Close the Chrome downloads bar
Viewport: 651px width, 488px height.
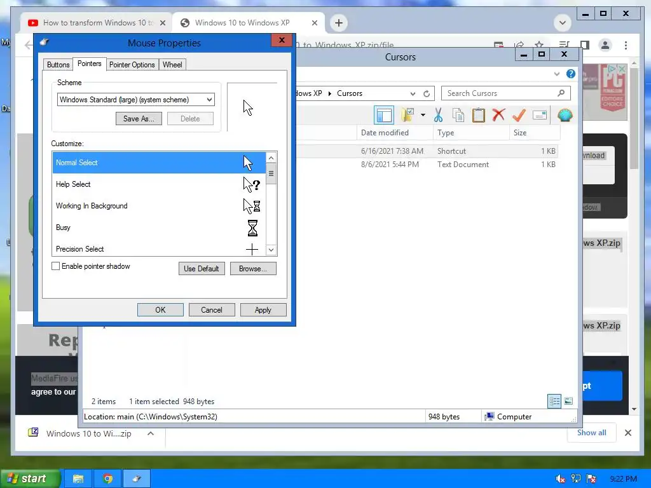point(628,433)
